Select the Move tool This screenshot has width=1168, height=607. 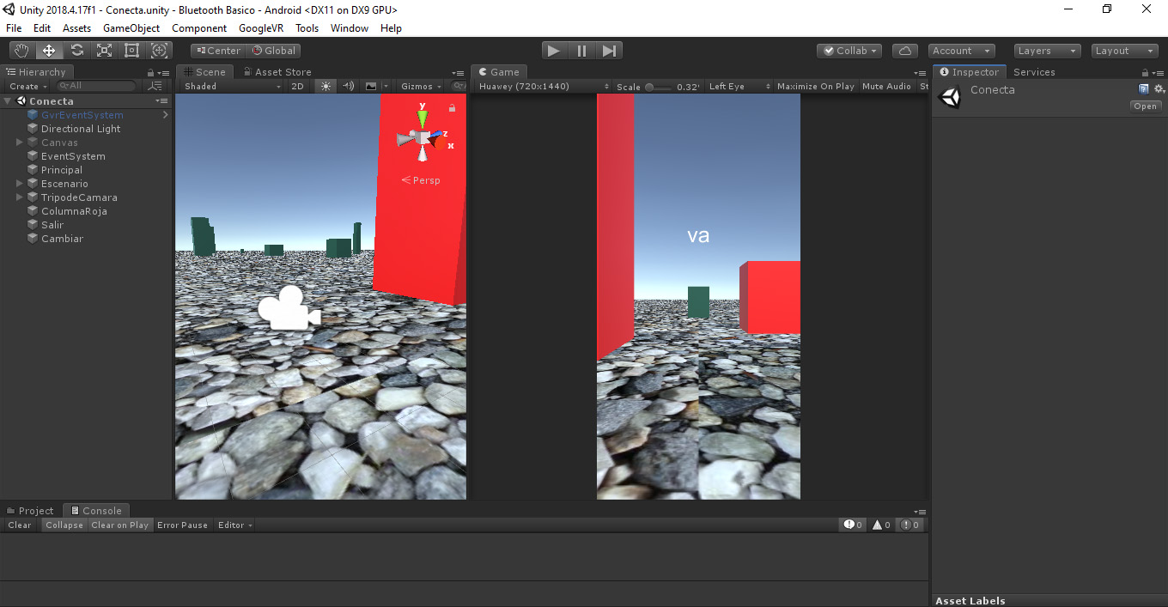click(x=49, y=51)
